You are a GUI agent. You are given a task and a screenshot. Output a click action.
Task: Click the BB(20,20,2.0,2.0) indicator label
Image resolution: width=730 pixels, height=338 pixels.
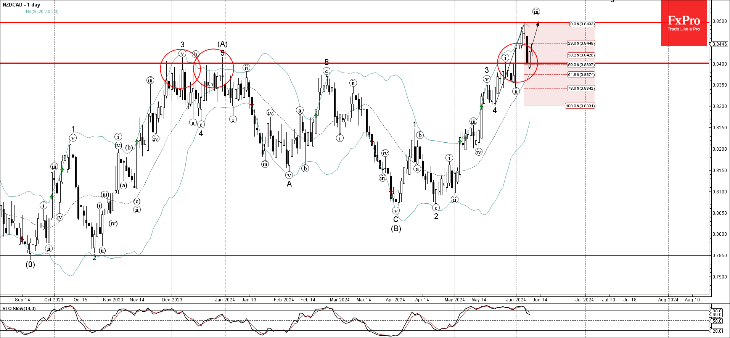[42, 11]
